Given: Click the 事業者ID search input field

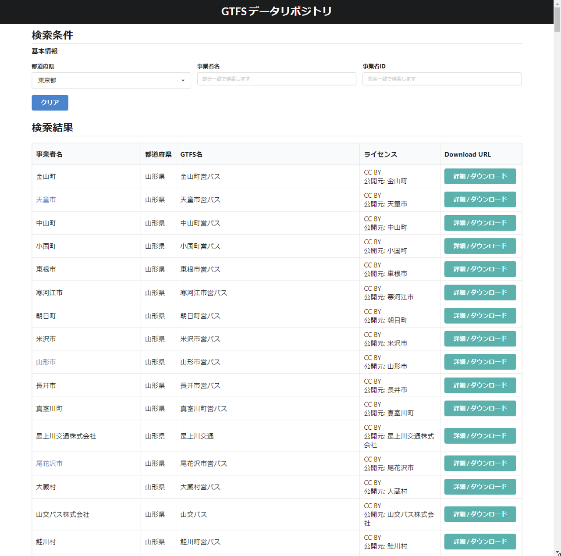Looking at the screenshot, I should pos(442,79).
